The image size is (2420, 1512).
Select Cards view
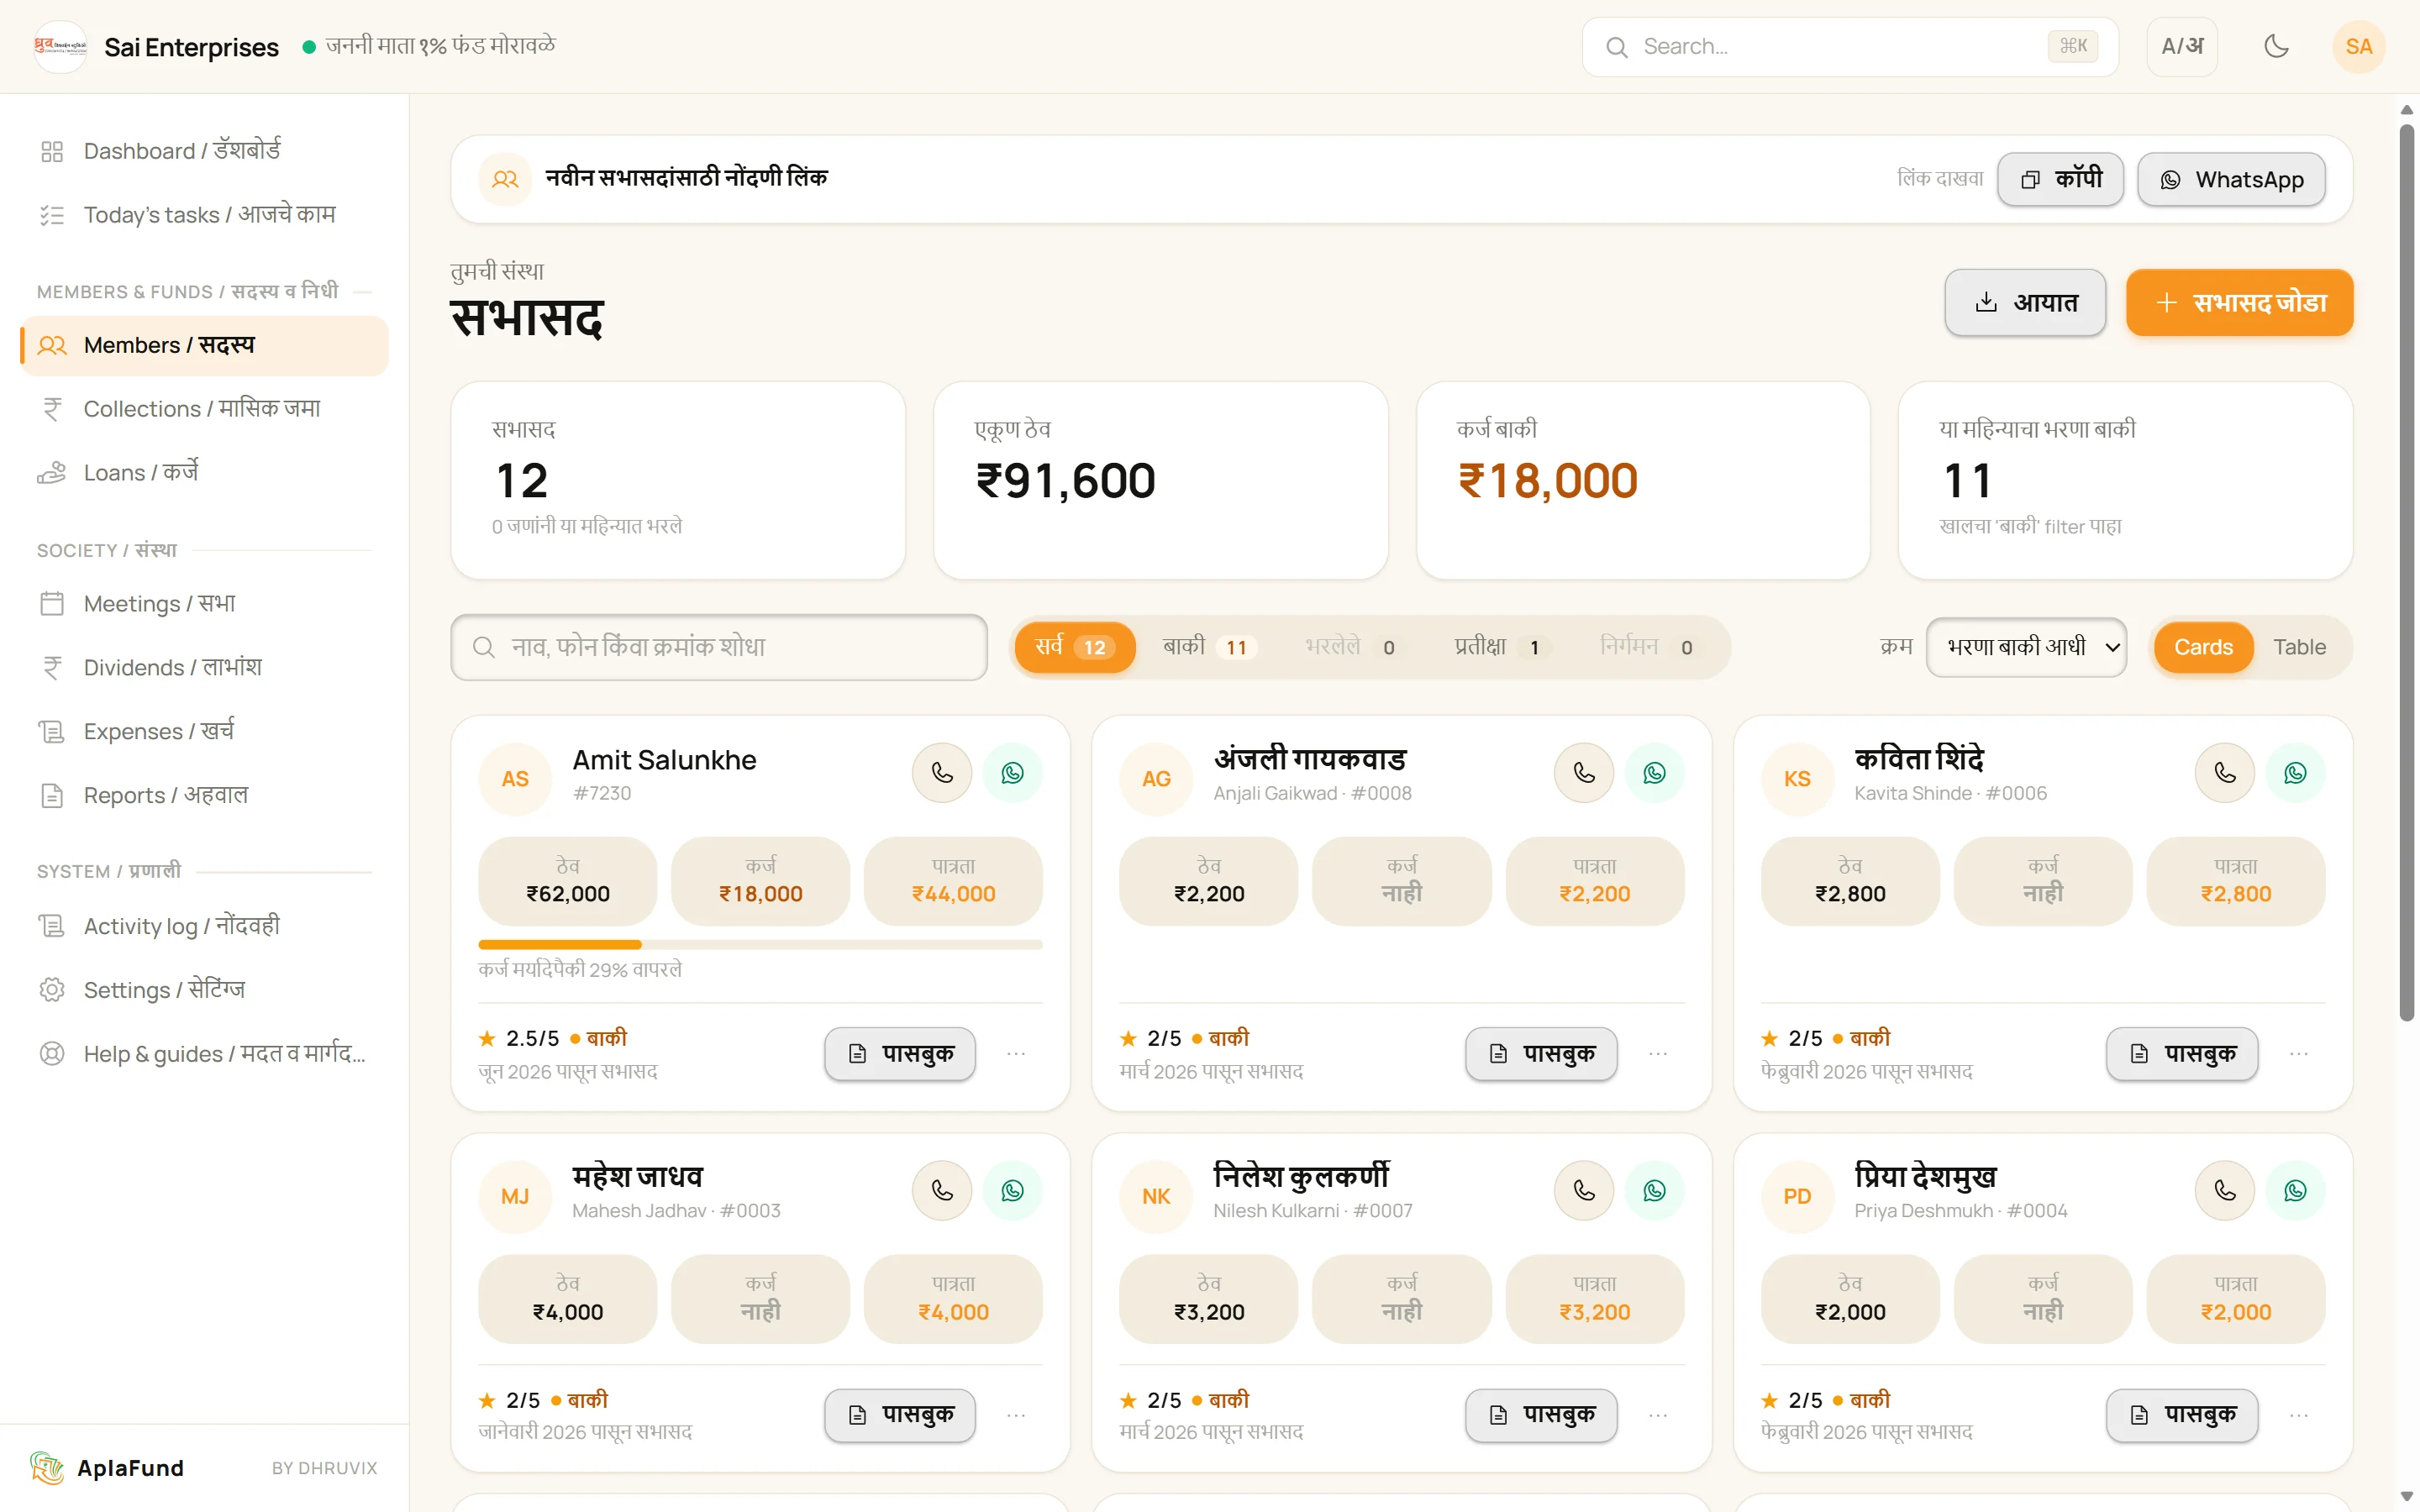click(2203, 647)
